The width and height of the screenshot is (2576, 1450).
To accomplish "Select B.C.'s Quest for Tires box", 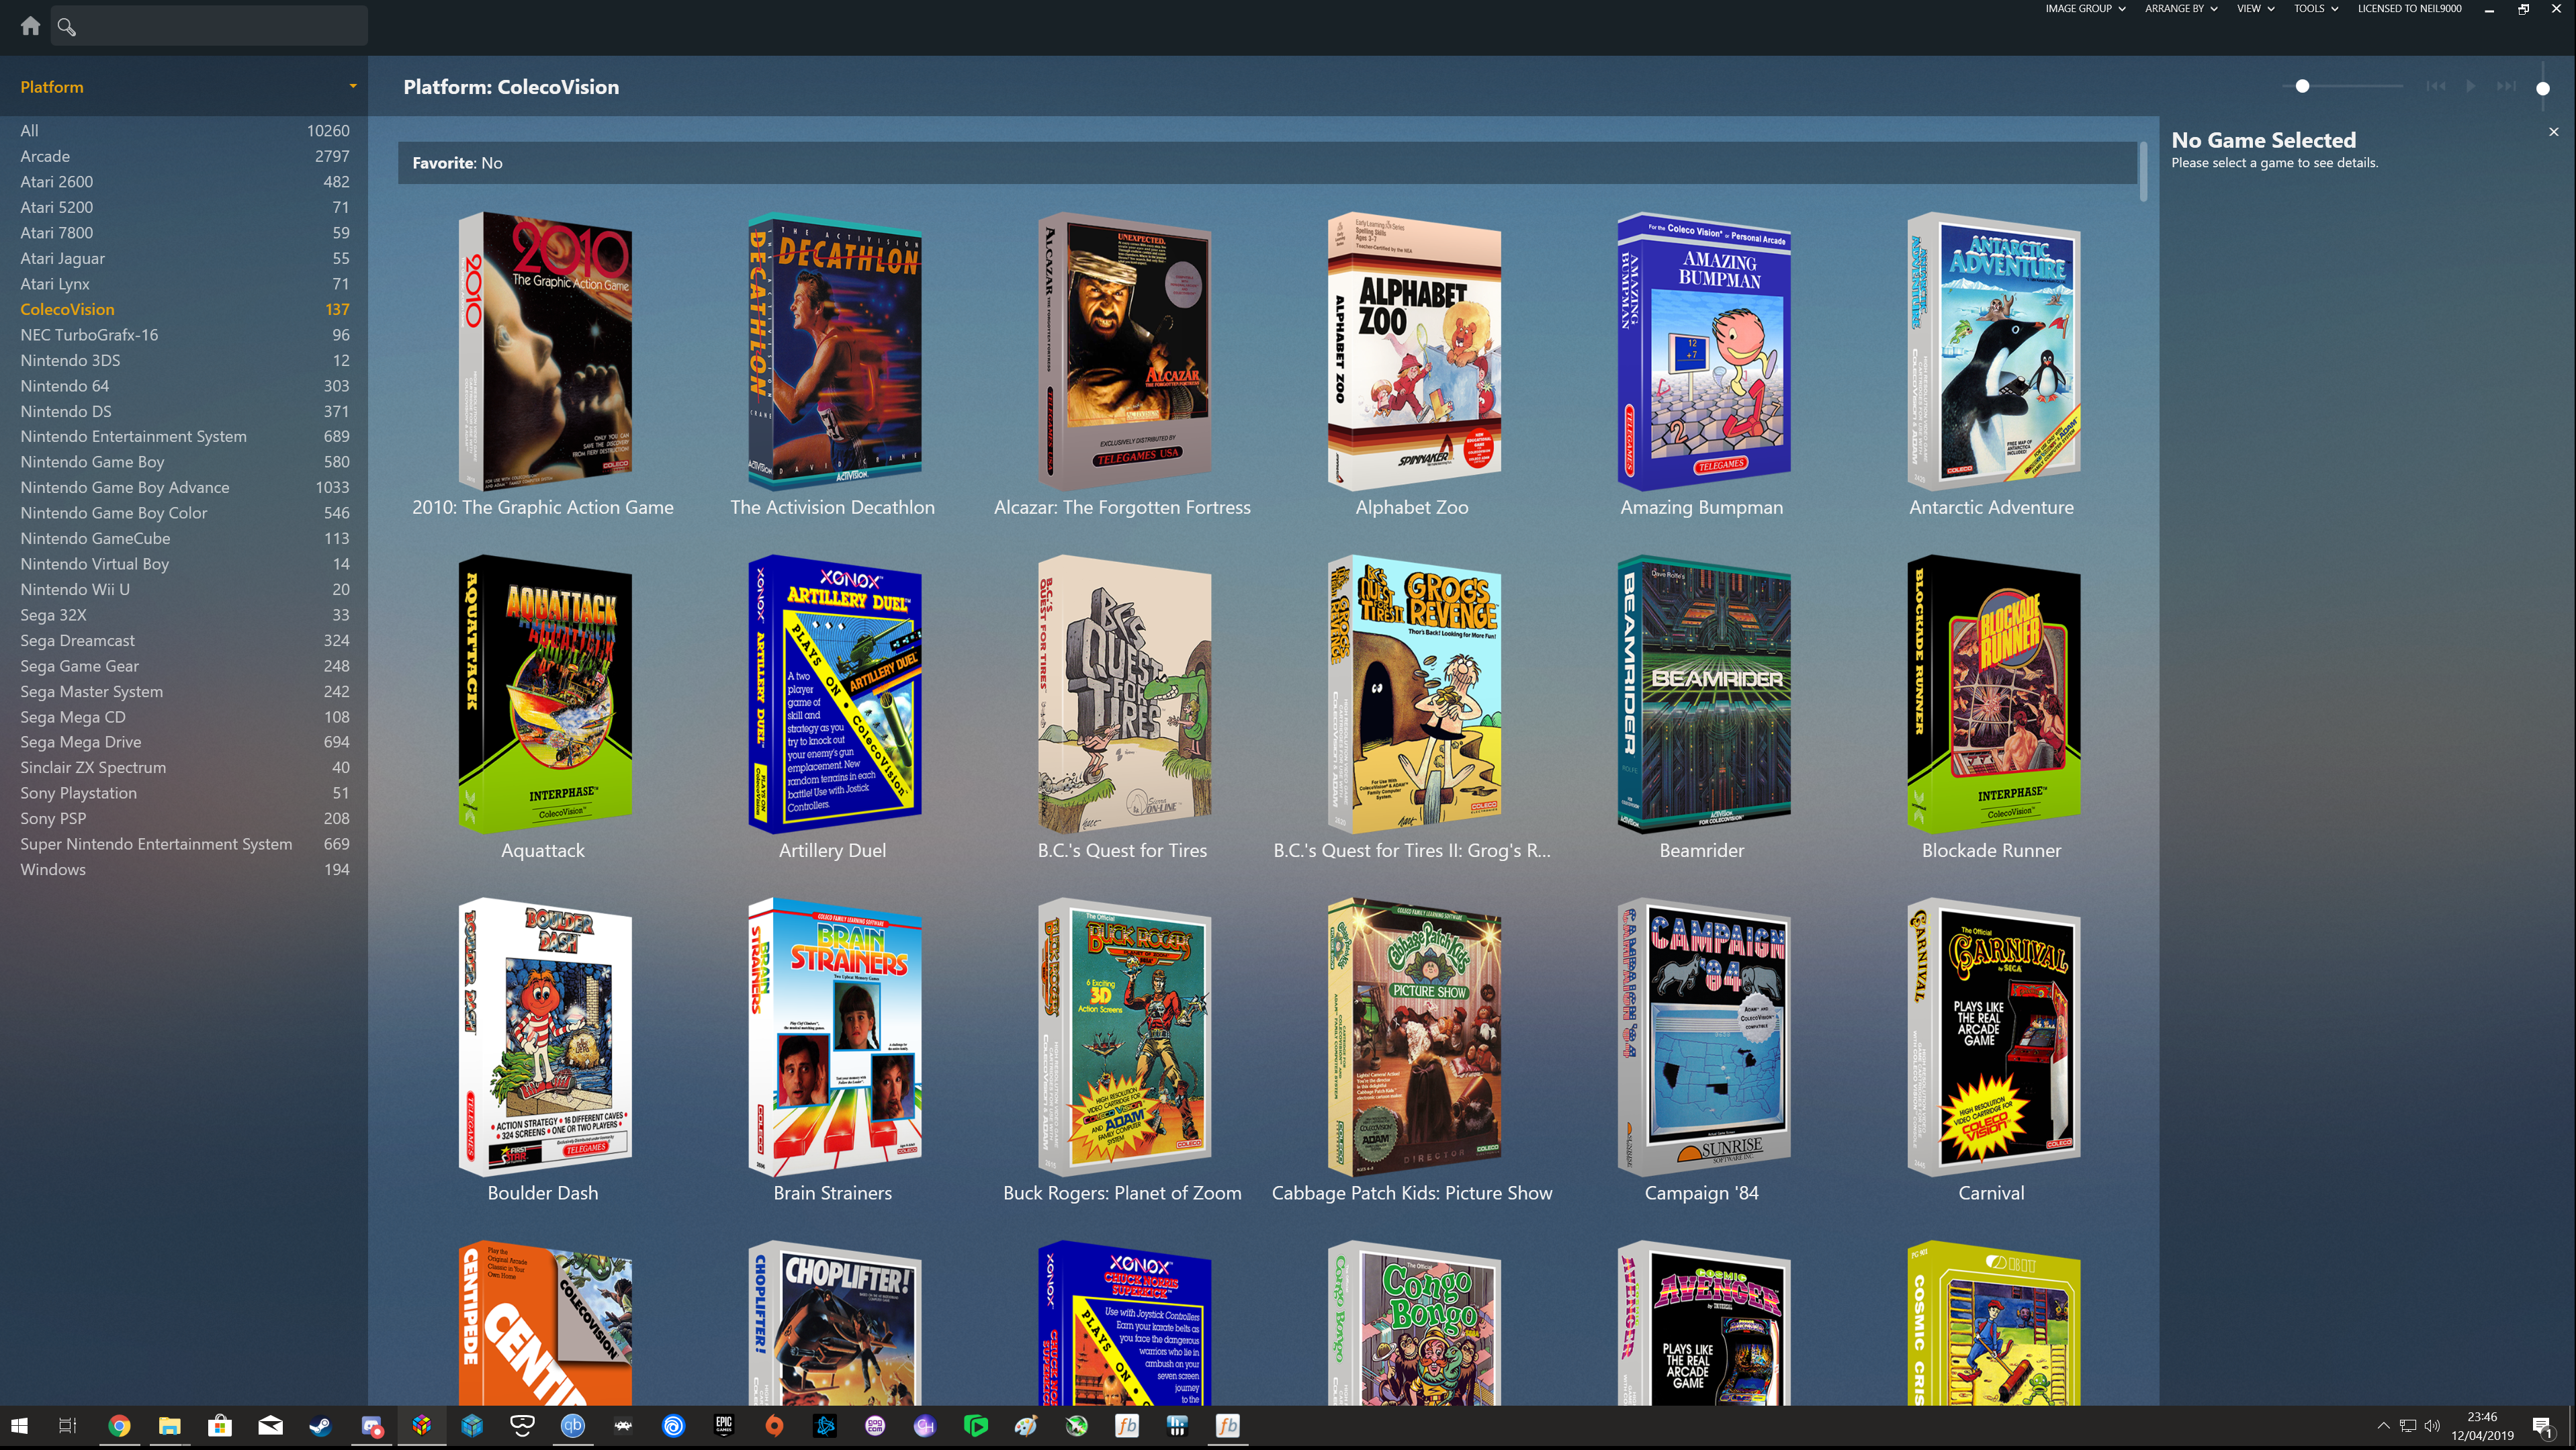I will coord(1124,694).
